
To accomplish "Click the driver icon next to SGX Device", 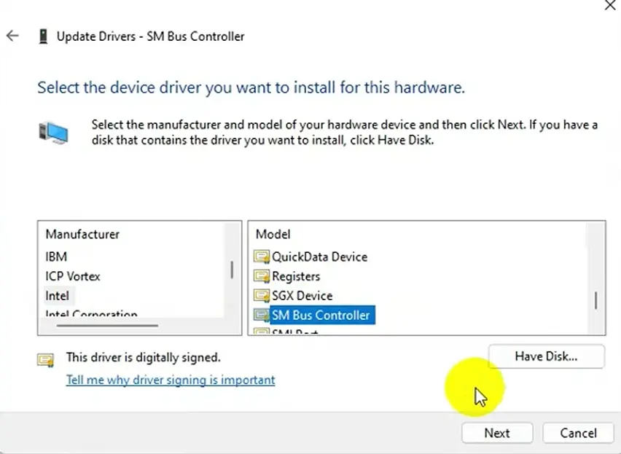I will pos(262,296).
